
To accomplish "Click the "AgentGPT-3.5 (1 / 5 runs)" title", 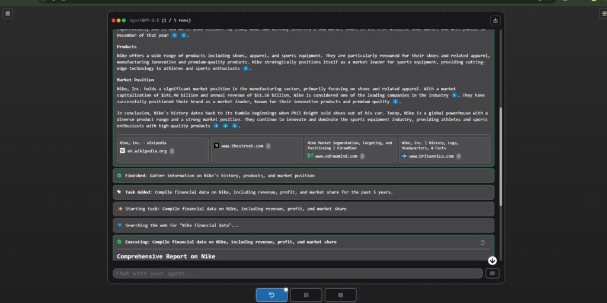I will 160,21.
